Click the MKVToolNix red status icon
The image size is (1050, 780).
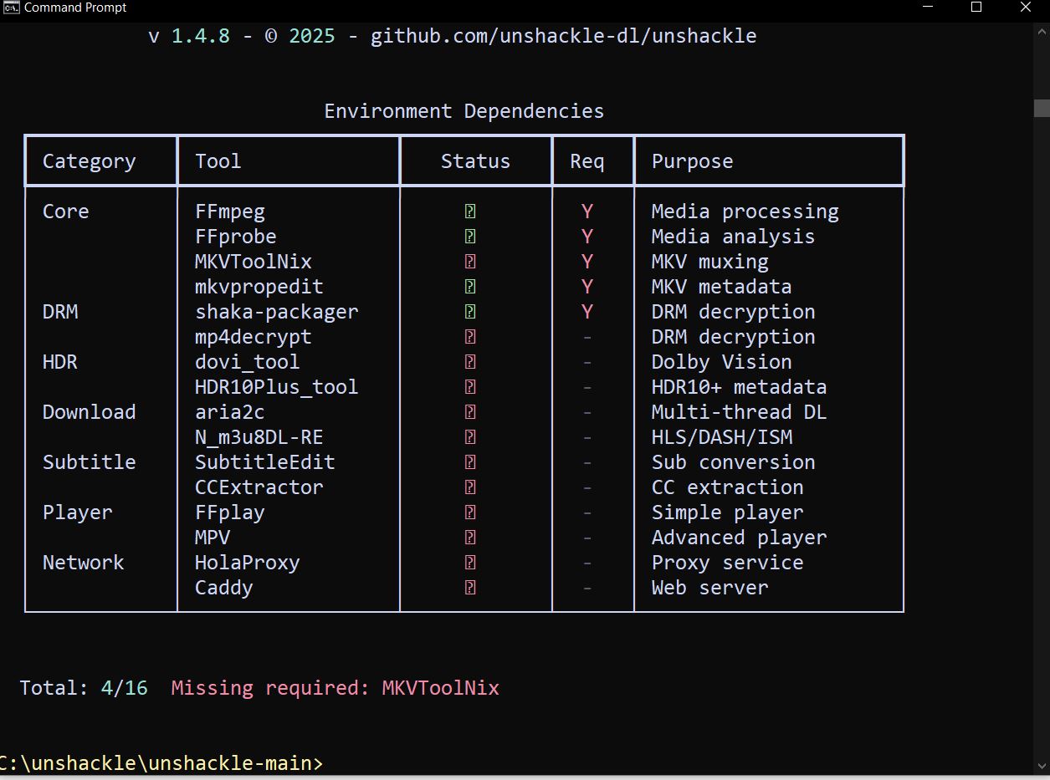click(x=470, y=262)
